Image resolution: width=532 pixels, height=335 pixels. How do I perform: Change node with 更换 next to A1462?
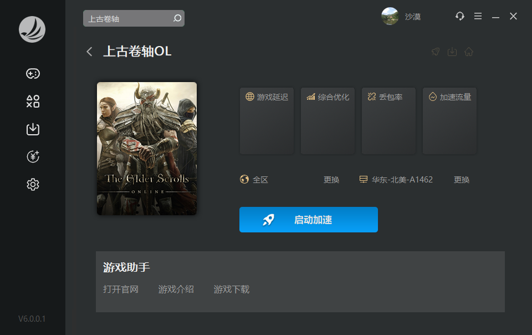point(462,180)
